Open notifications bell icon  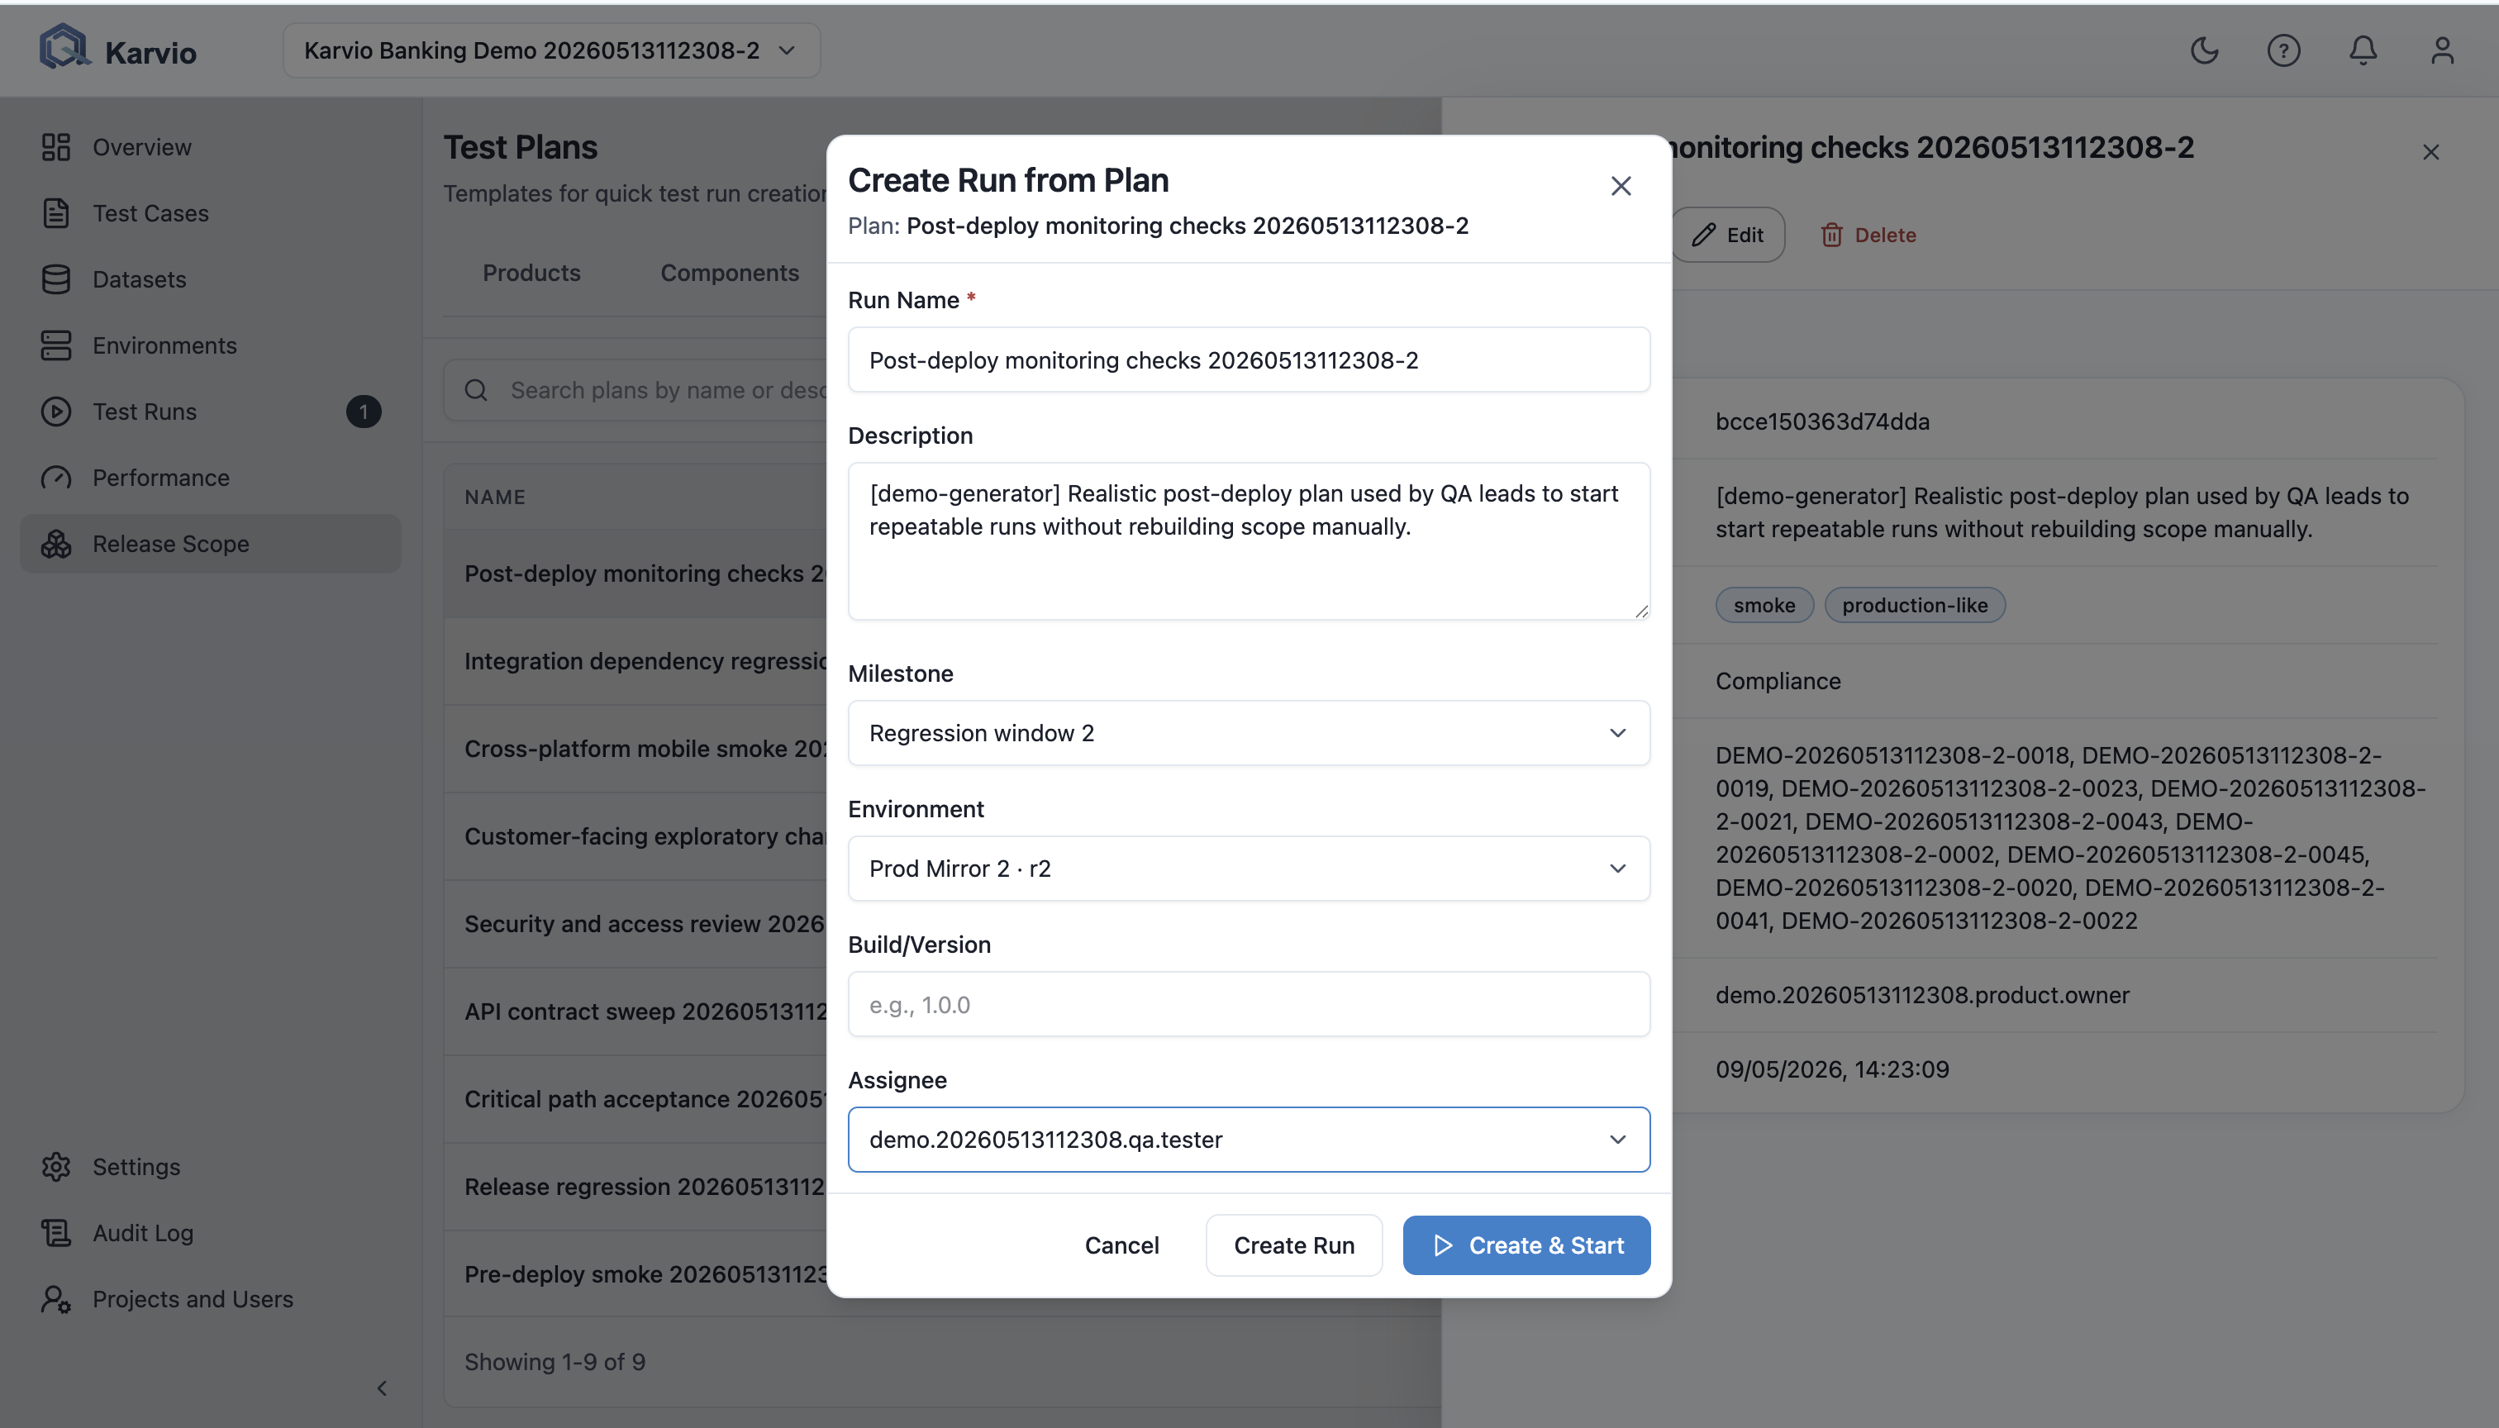pos(2363,50)
